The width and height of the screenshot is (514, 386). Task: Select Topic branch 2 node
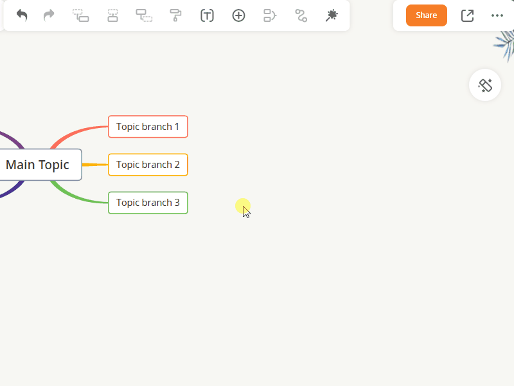[x=148, y=165]
